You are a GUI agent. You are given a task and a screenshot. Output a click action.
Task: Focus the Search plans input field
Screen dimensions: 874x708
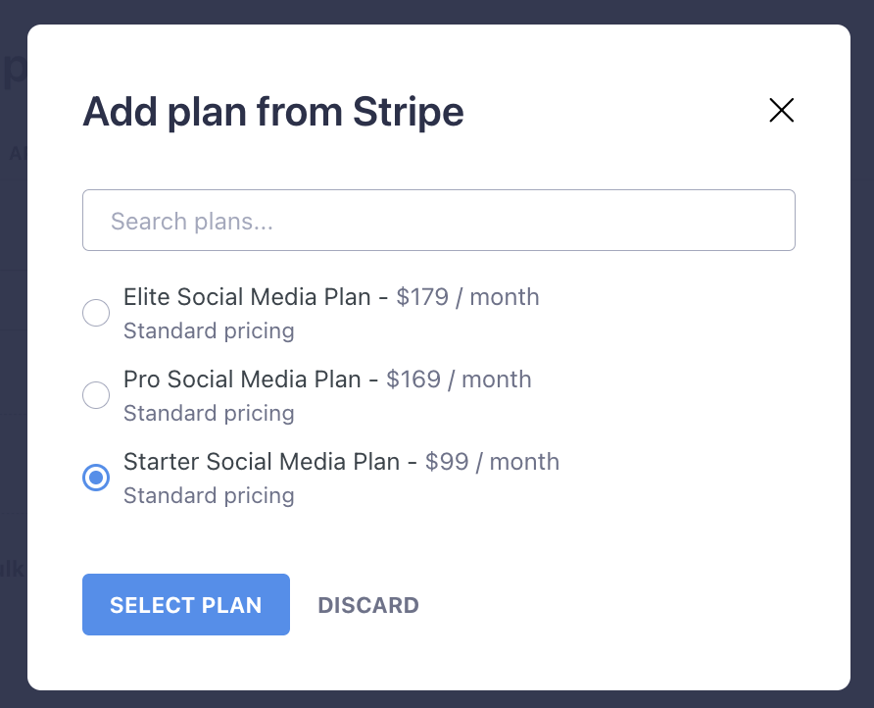(438, 221)
